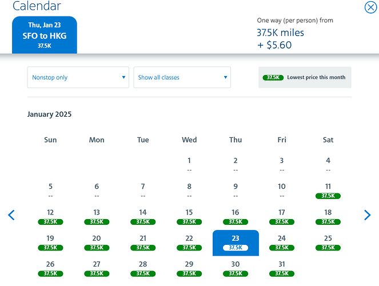Click the January 2025 month heading

49,114
